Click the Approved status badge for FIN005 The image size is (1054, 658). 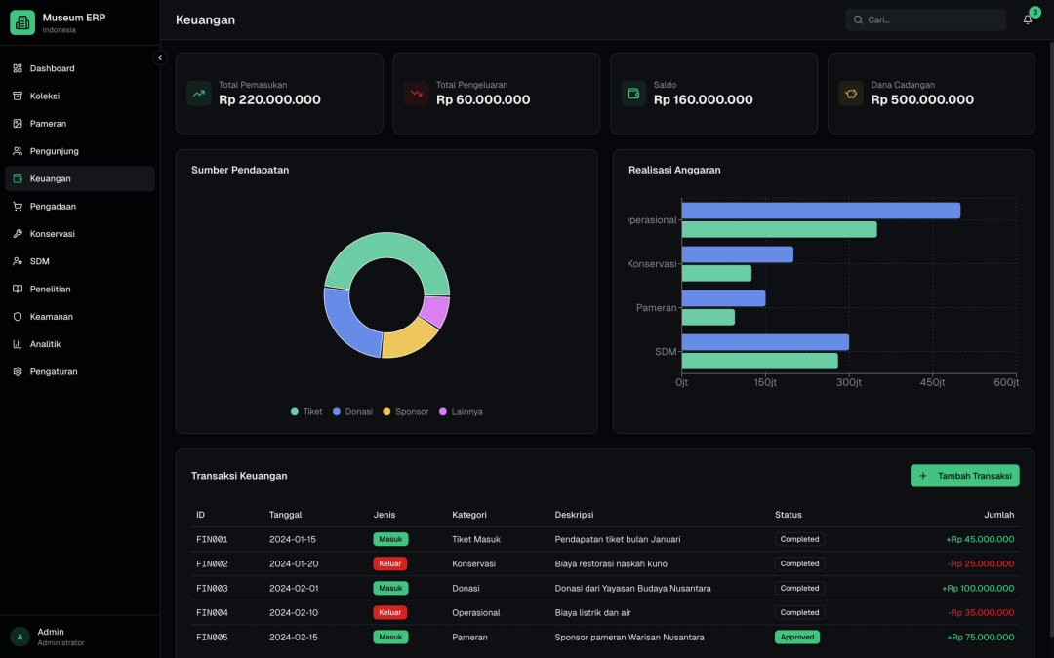(x=796, y=638)
